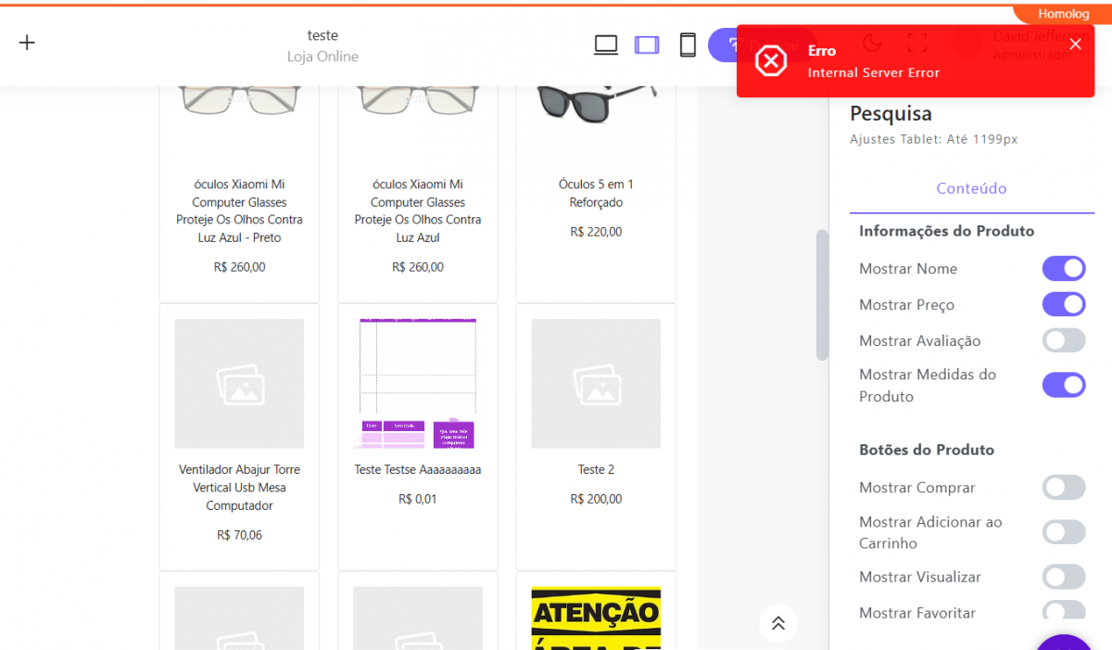Disable the Mostrar Nome toggle
The image size is (1112, 650).
(x=1064, y=269)
